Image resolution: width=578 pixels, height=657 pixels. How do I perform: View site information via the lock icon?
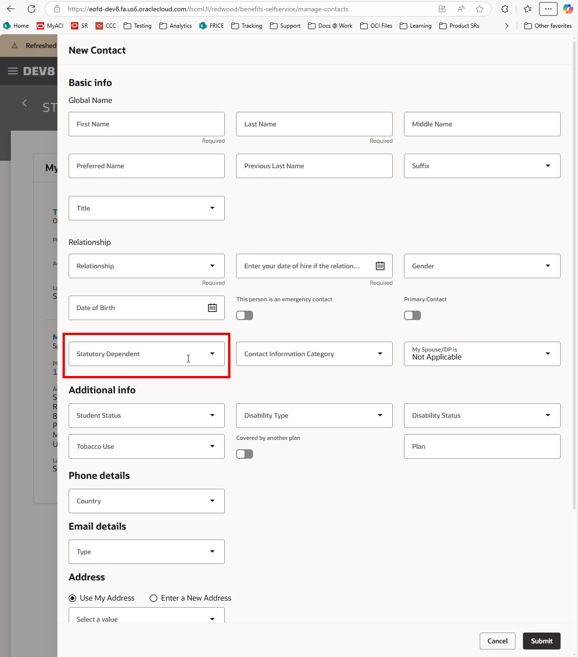pyautogui.click(x=57, y=9)
